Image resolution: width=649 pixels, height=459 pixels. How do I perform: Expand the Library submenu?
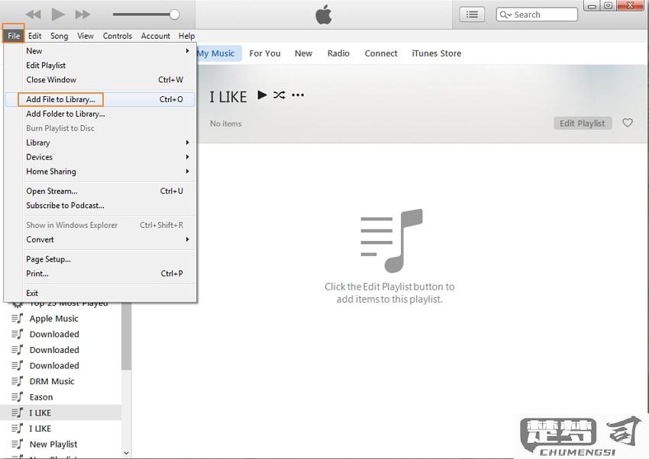click(x=100, y=143)
